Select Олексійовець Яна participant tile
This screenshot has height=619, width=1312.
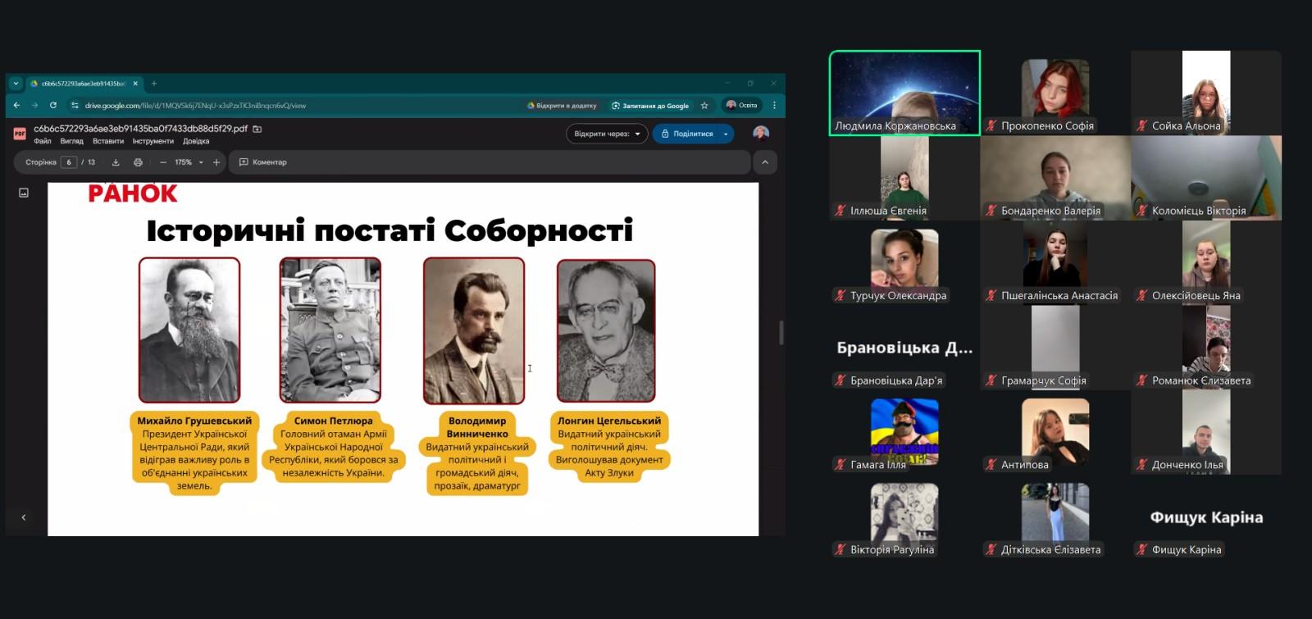[x=1206, y=262]
